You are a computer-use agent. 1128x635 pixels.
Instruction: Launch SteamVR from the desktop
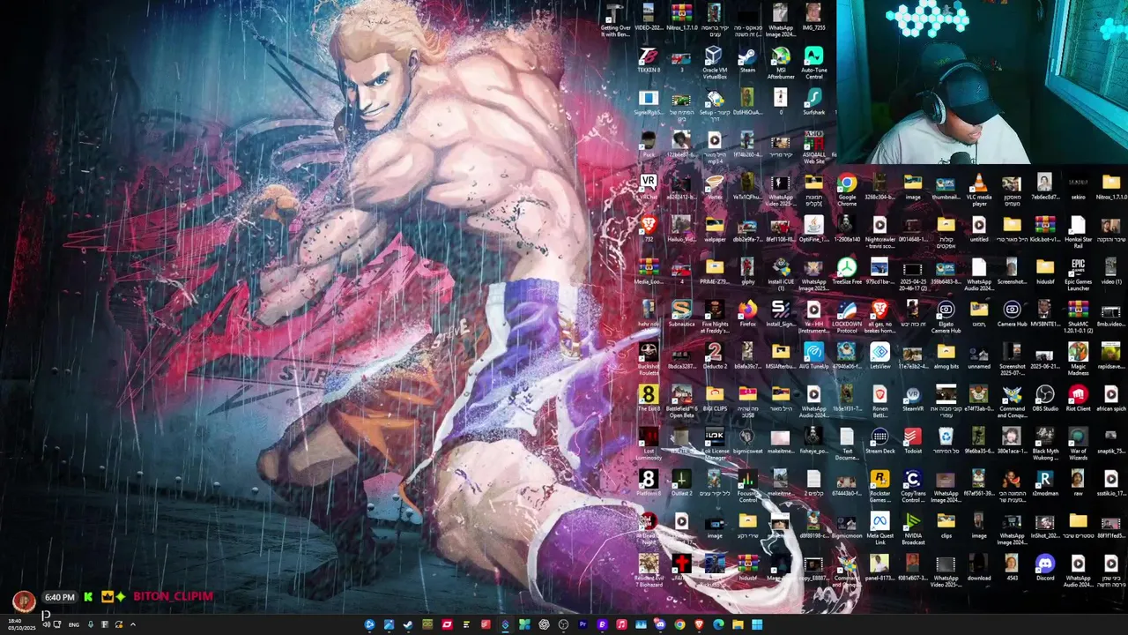point(913,399)
